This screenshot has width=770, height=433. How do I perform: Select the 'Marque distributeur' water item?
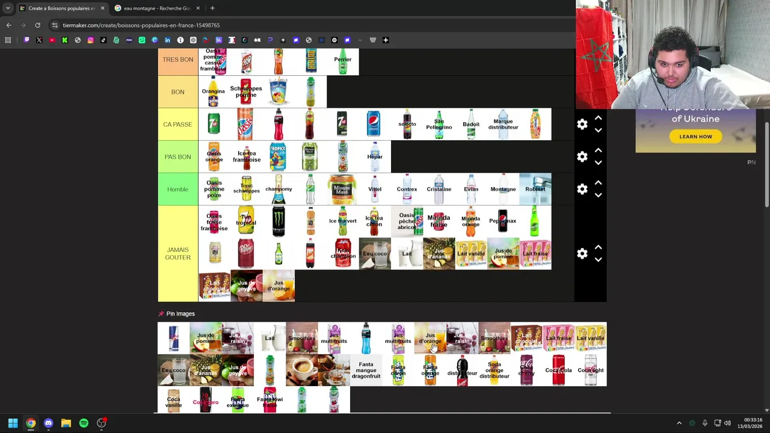tap(503, 124)
